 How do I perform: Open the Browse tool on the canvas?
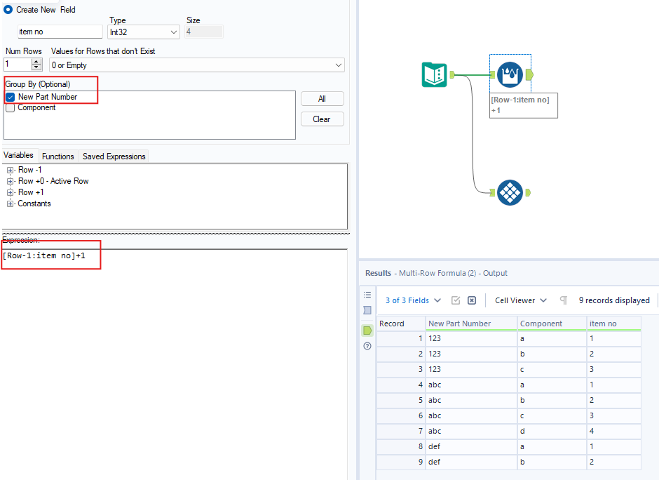510,192
